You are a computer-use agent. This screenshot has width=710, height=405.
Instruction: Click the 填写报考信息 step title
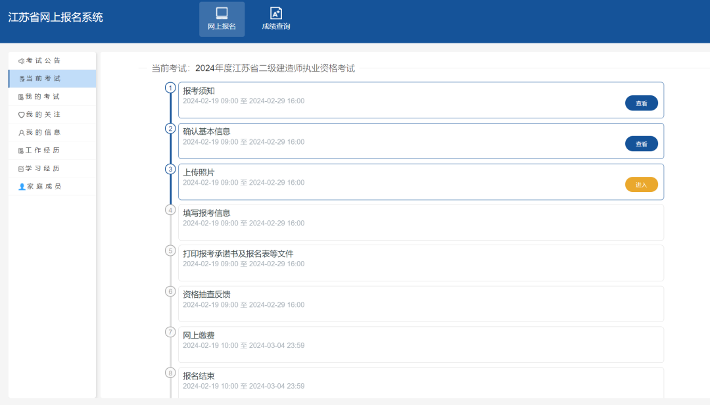coord(206,213)
